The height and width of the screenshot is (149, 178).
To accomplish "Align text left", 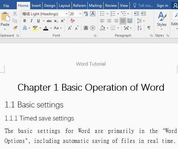I will [x=102, y=21].
